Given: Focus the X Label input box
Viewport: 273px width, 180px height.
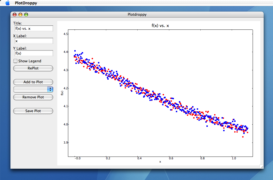Looking at the screenshot, I should (x=34, y=41).
